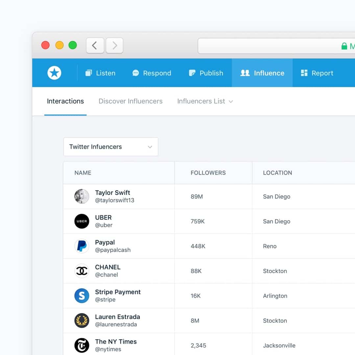Click Stockton in the Lauren Estrada row

pos(275,321)
